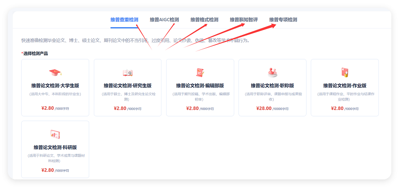Viewport: 399px width, 187px height.
Task: Click the scroll and pen icon for 编辑部版
Action: tap(200, 73)
